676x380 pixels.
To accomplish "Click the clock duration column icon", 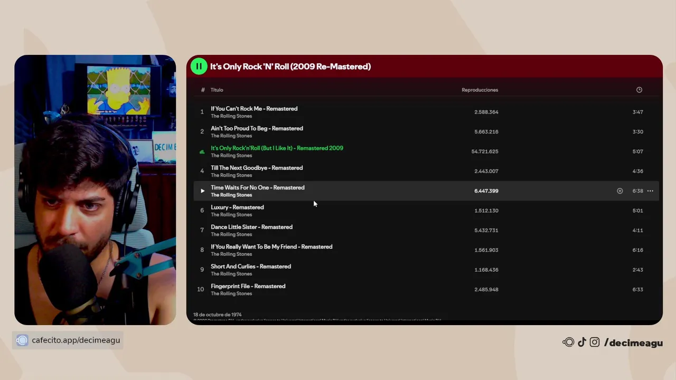I will coord(639,90).
